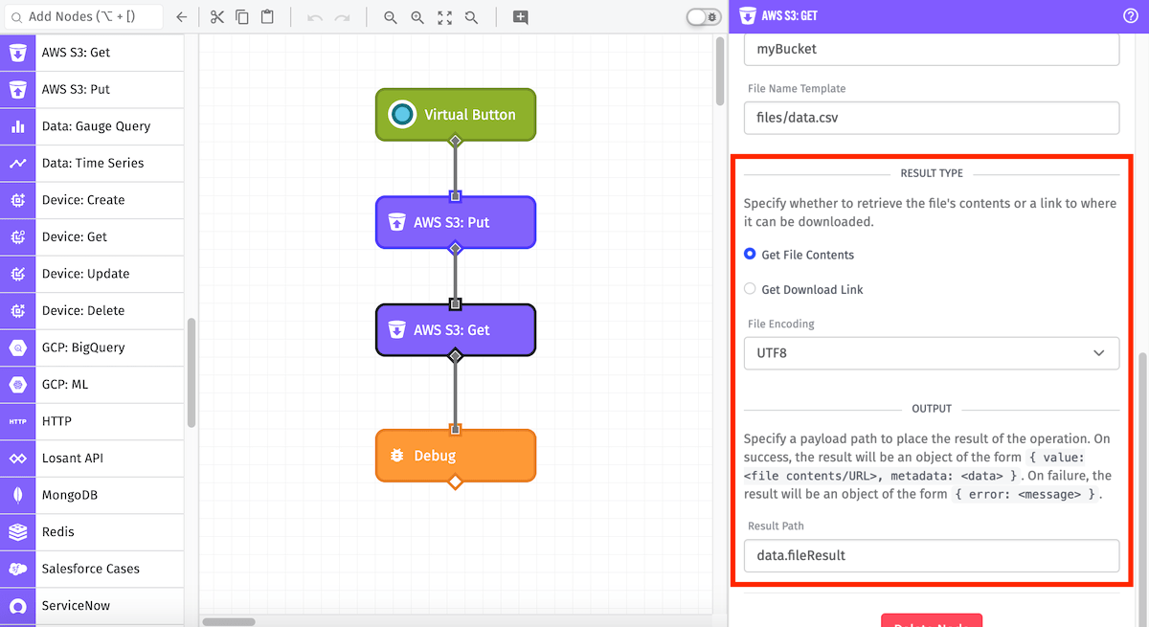Click the node palette scrollbar
The width and height of the screenshot is (1149, 627).
[x=191, y=373]
